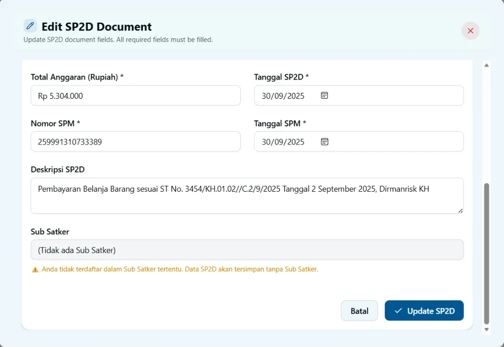Click into the Nomor SPM input
504x347 pixels.
point(135,142)
